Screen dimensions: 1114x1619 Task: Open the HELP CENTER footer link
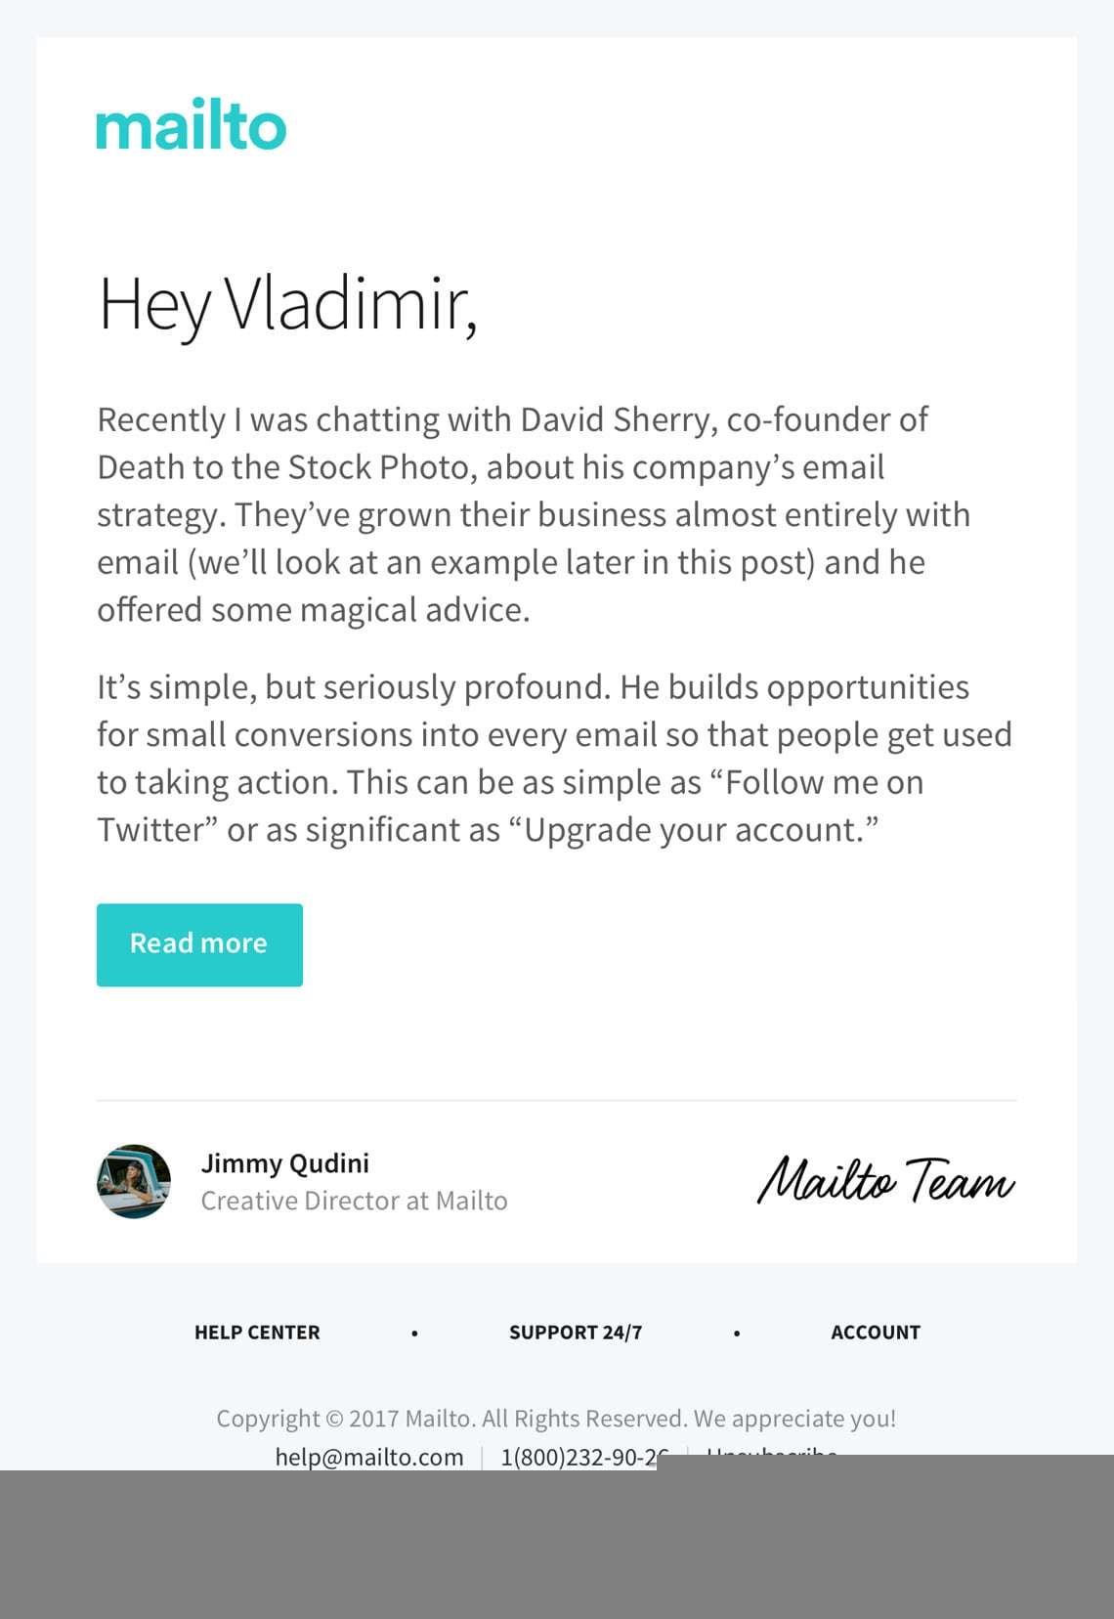[257, 1332]
